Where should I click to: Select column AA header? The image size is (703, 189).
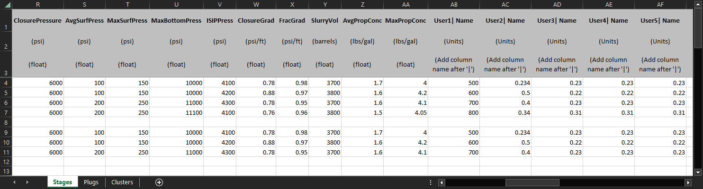[406, 4]
